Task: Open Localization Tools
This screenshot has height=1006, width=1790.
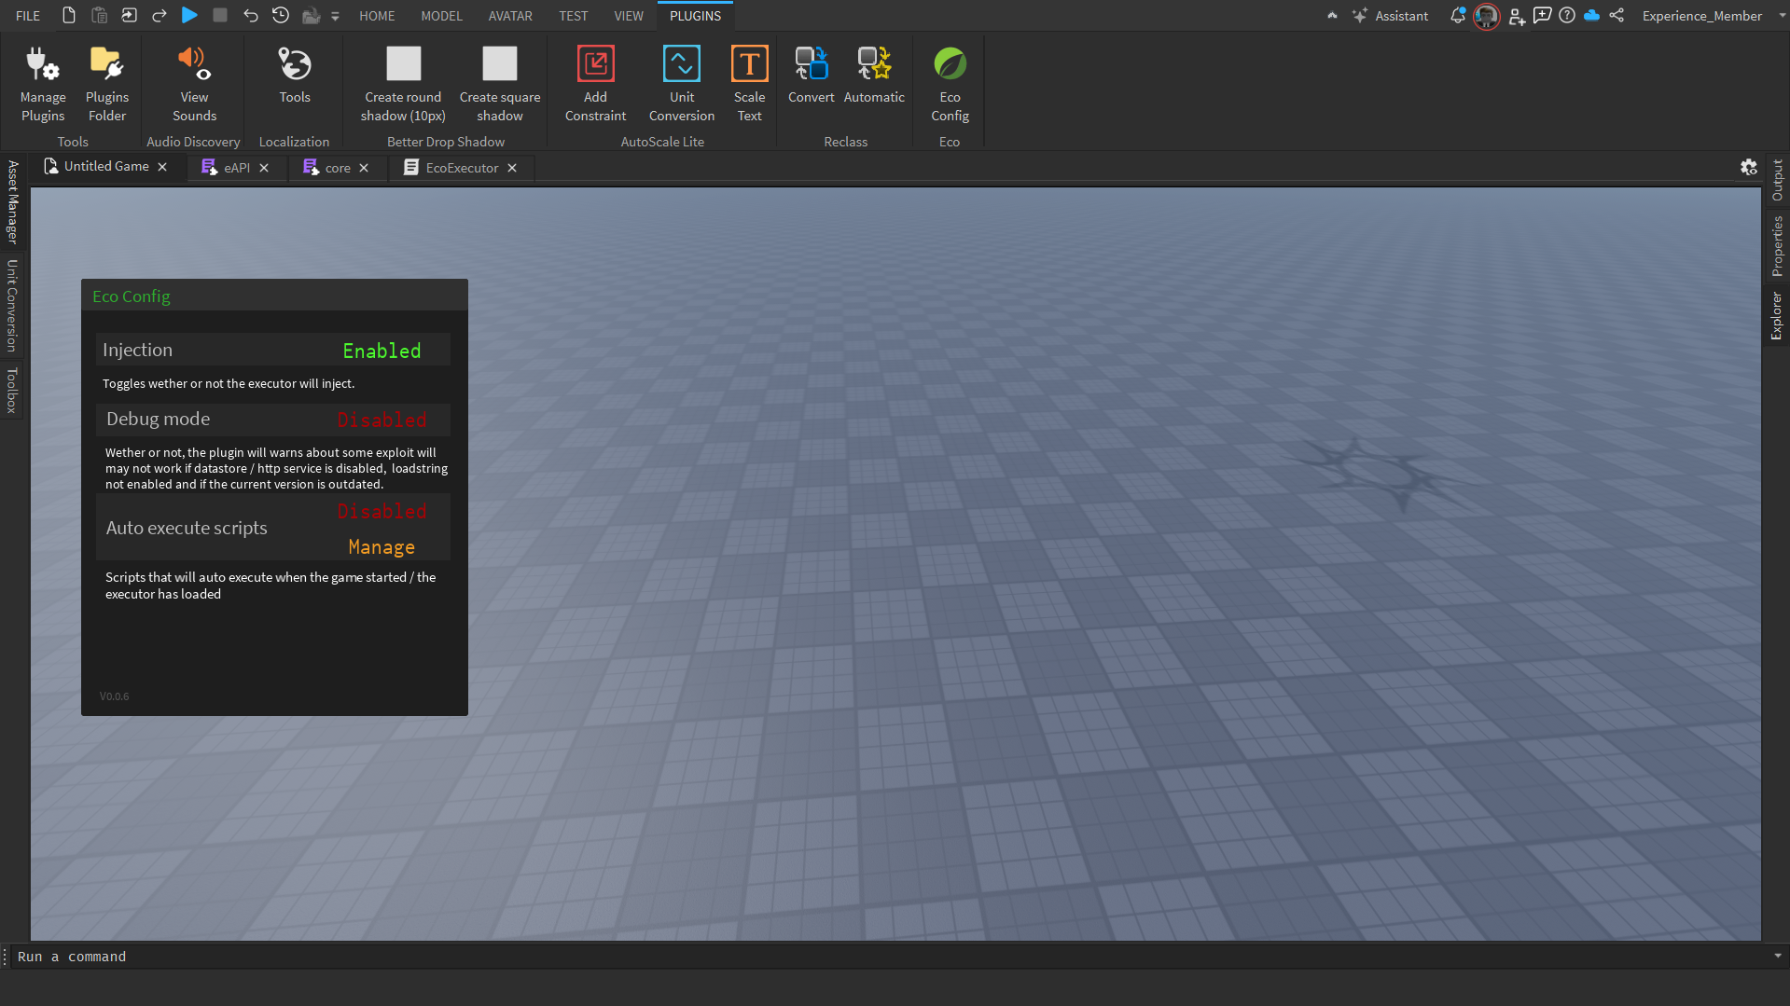Action: coord(295,75)
